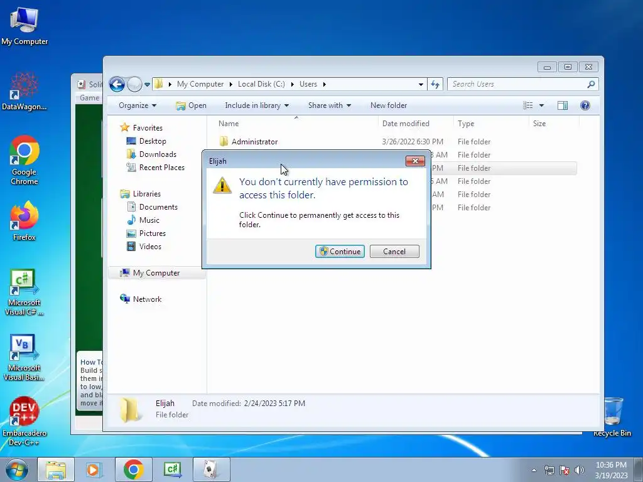Image resolution: width=643 pixels, height=482 pixels.
Task: Open Favorites in the navigation pane
Action: [x=148, y=128]
